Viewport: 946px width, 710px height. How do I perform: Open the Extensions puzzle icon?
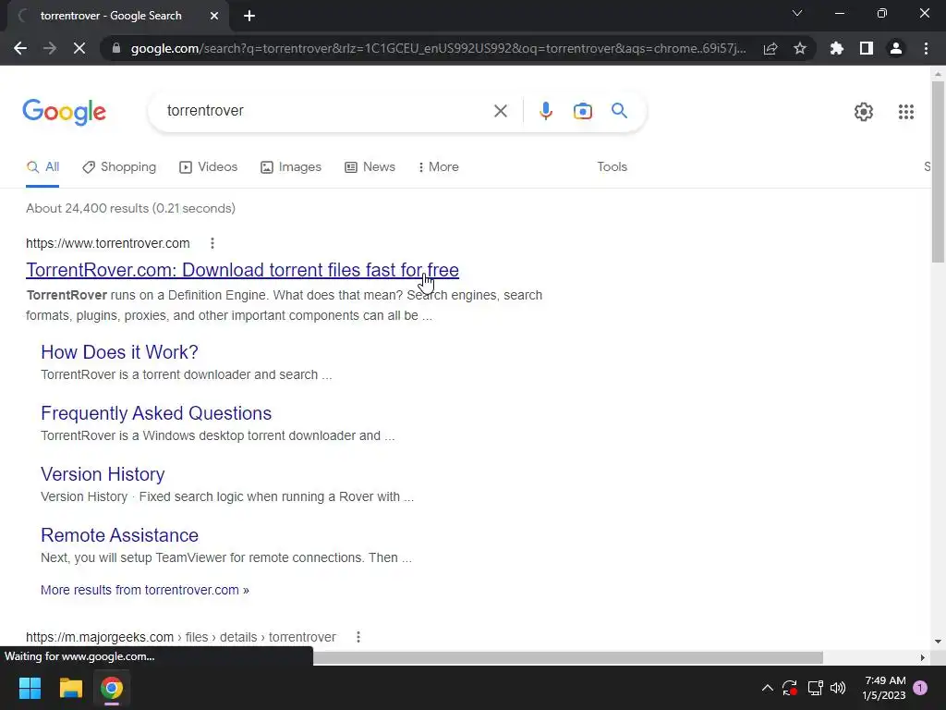[837, 48]
